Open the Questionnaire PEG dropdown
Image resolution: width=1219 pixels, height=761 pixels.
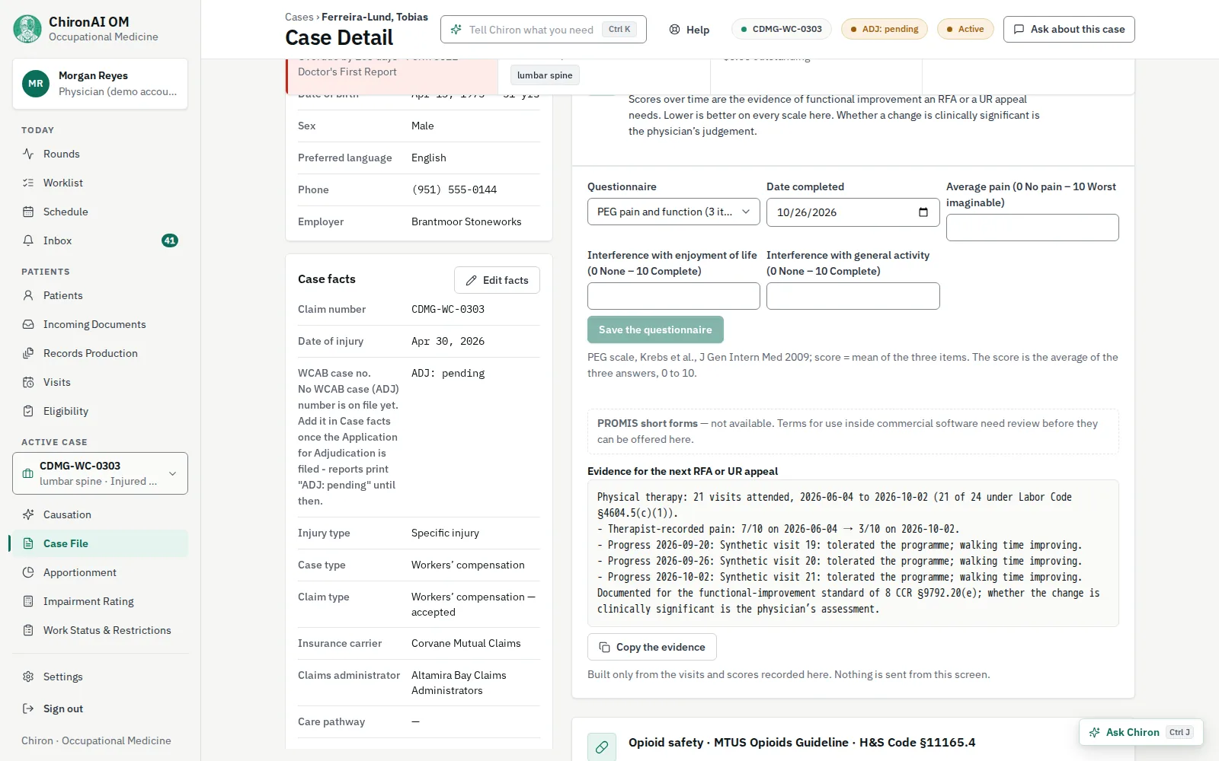click(673, 212)
